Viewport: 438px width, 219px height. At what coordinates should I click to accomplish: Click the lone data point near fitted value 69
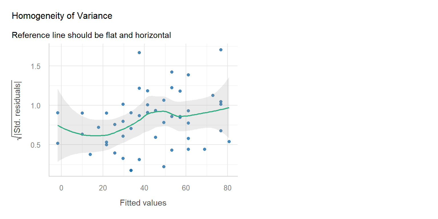tap(204, 149)
